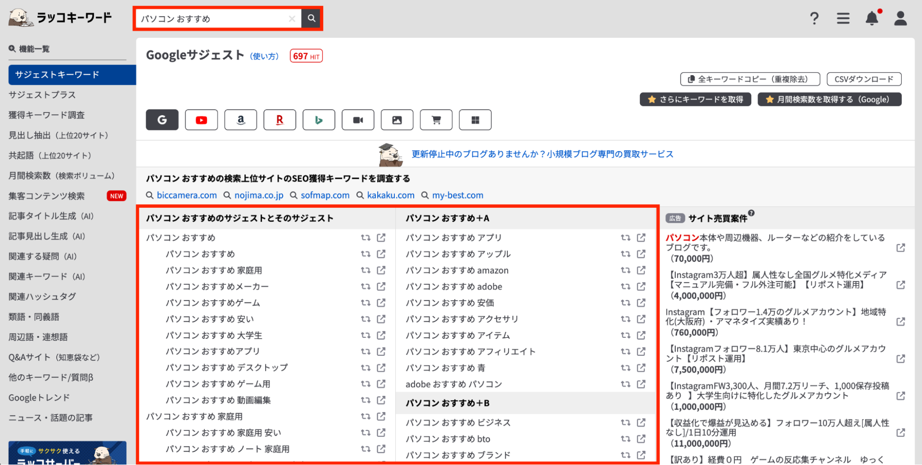The image size is (922, 465).
Task: Open external link for パソコン おすすめ 大学生
Action: point(381,335)
